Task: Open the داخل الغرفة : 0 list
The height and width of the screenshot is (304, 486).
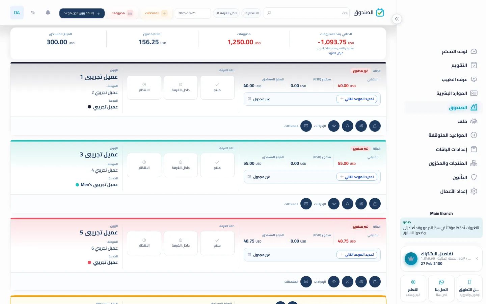Action: click(226, 13)
